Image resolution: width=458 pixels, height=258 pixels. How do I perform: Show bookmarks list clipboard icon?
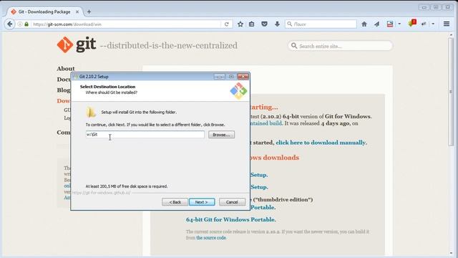[251, 24]
